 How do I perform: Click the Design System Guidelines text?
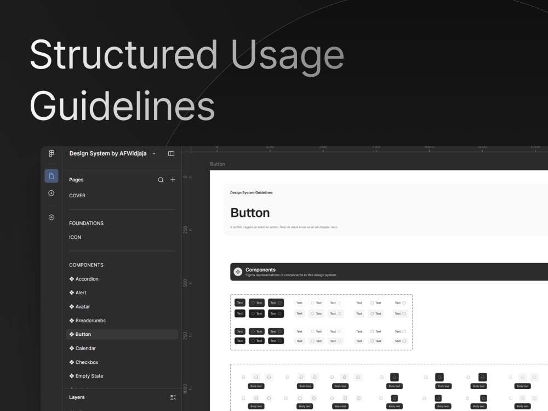252,192
